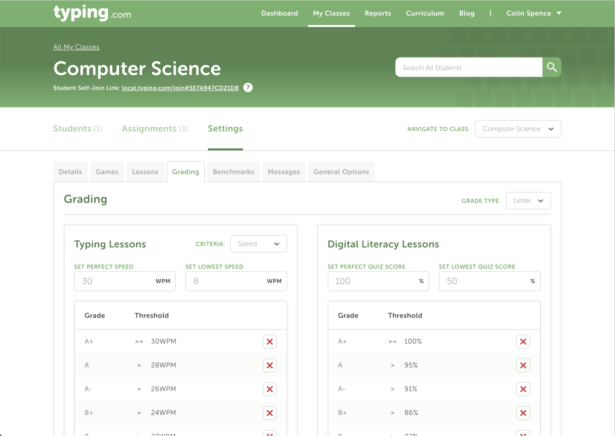Delete the A+ typing speed threshold
The height and width of the screenshot is (436, 615).
(270, 341)
